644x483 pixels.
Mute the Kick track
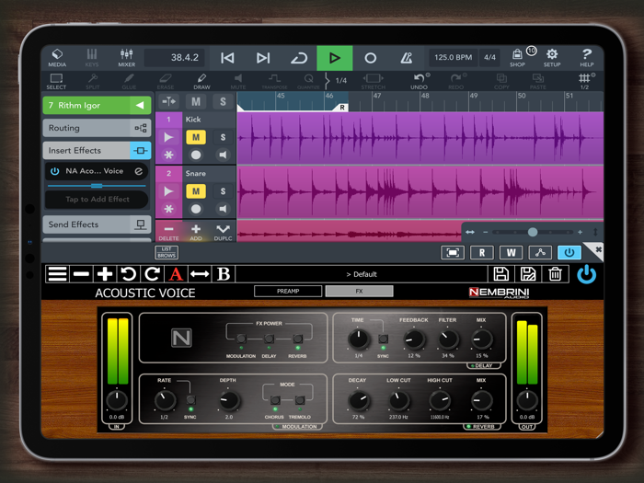(196, 137)
